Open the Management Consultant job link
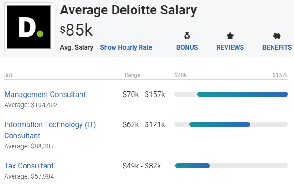The width and height of the screenshot is (294, 187). (x=45, y=94)
